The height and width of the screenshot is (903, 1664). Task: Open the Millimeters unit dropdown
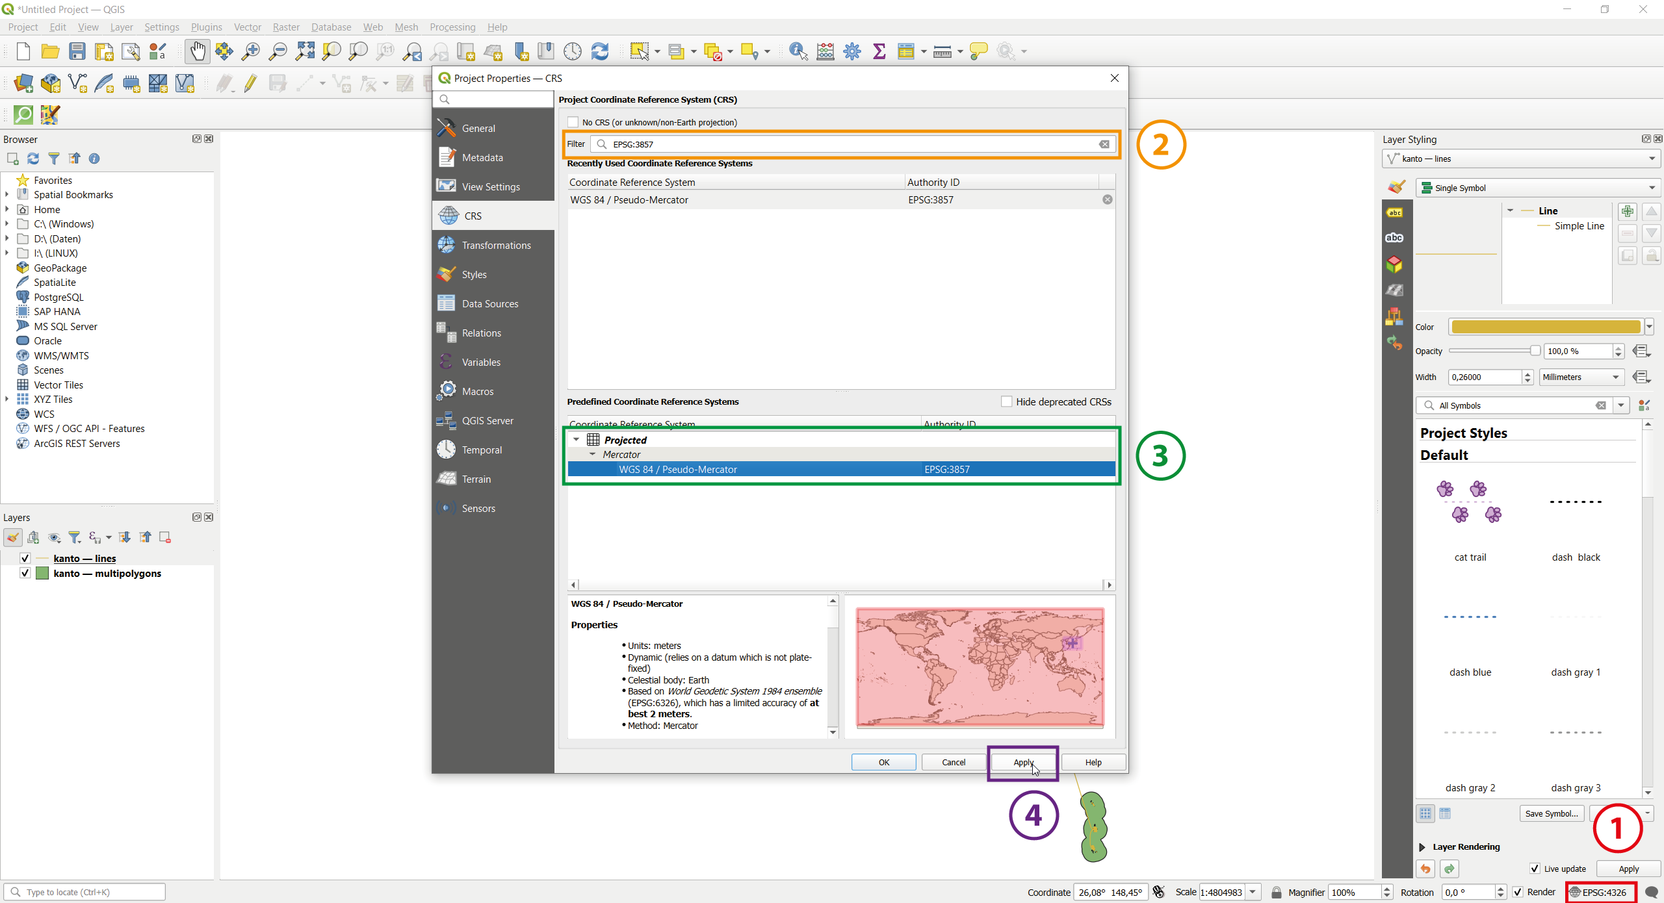pos(1581,377)
